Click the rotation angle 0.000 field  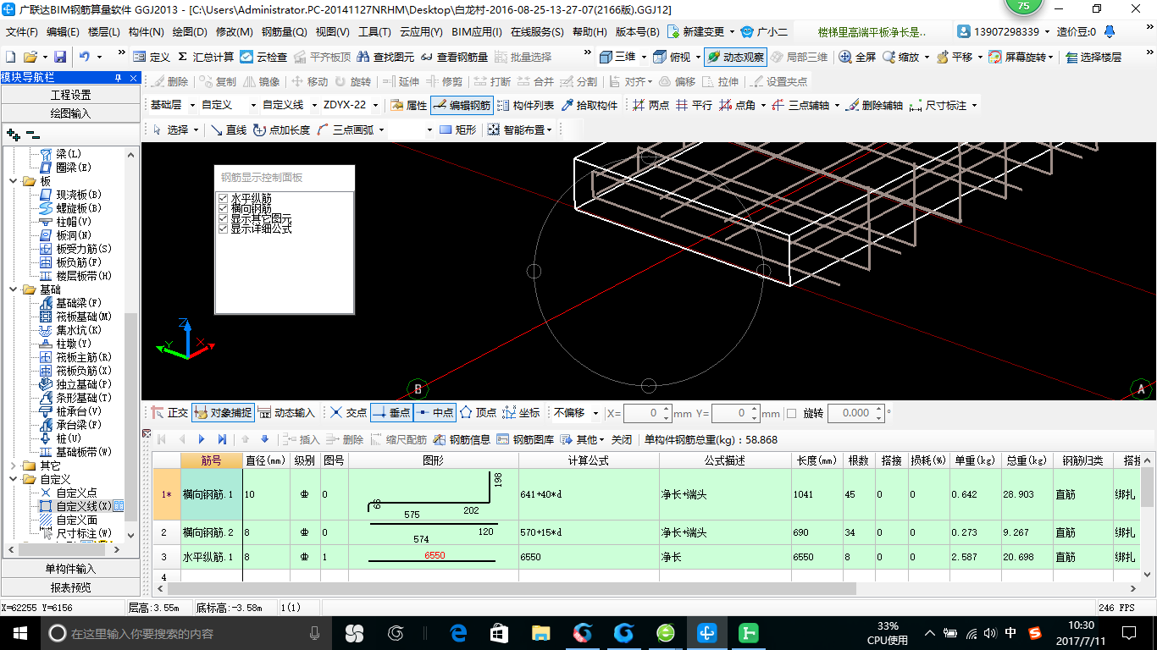pos(856,413)
